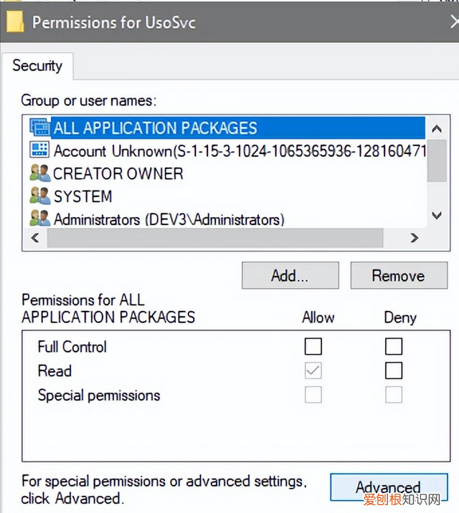Image resolution: width=459 pixels, height=513 pixels.
Task: Open Advanced permission settings
Action: 387,487
